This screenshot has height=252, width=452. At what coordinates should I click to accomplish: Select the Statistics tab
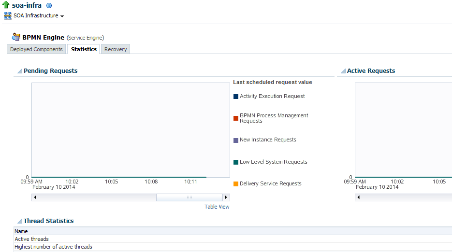[x=84, y=49]
